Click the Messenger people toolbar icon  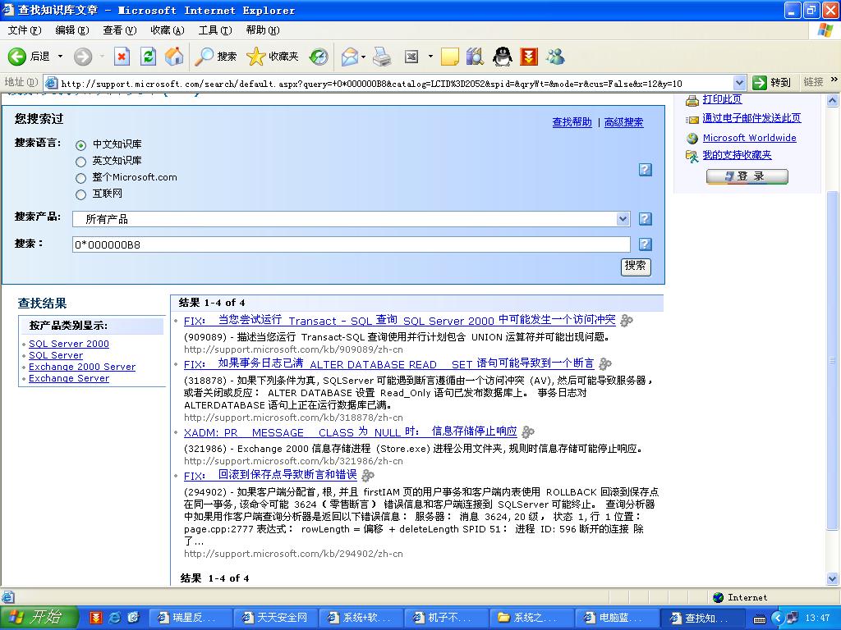coord(556,57)
